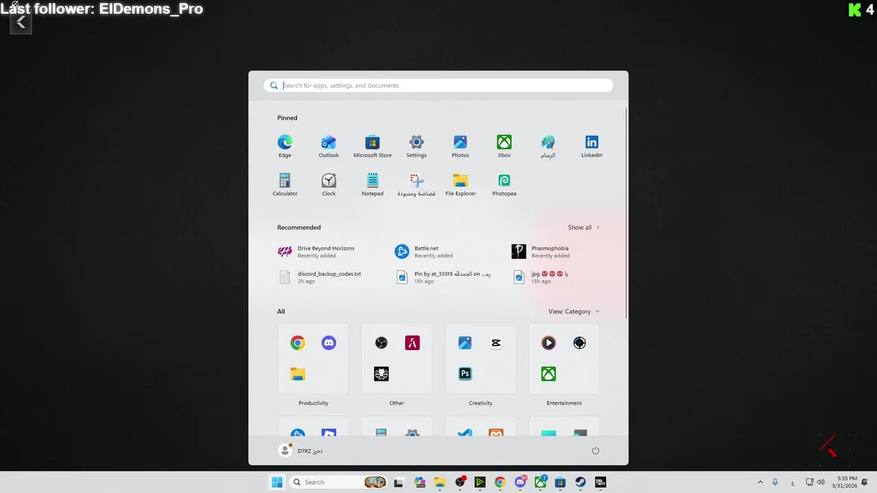
Task: Click the Productivity category label
Action: (313, 403)
